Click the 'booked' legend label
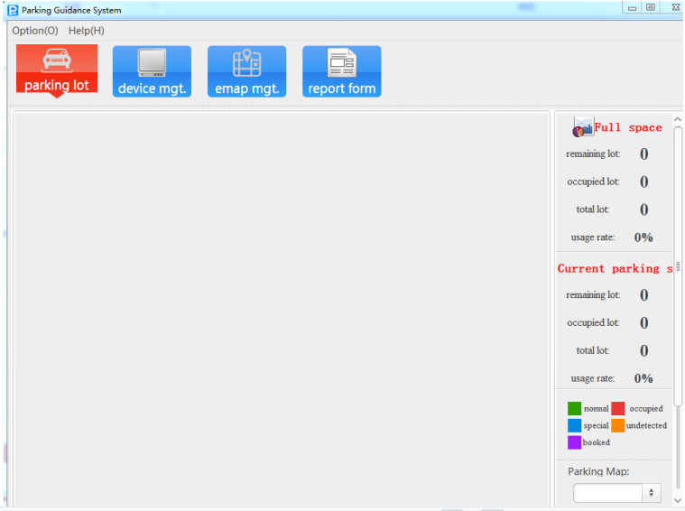The image size is (685, 511). 596,442
